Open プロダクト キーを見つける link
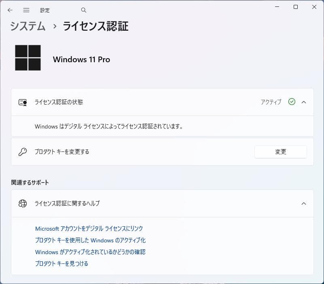This screenshot has width=324, height=284. (61, 263)
